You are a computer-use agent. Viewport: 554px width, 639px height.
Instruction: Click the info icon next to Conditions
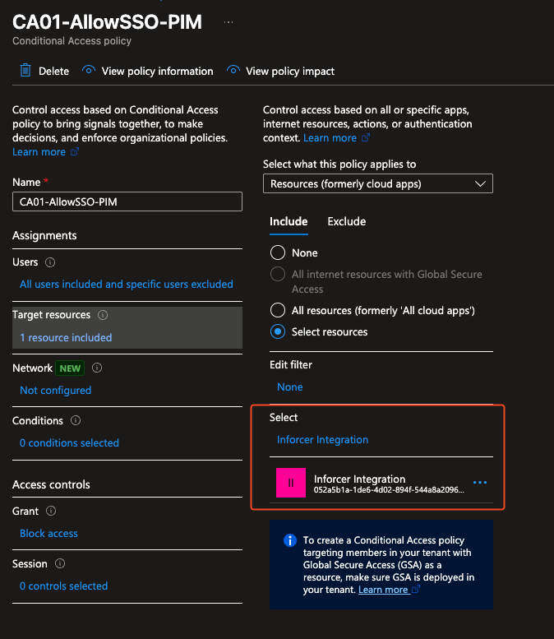pyautogui.click(x=76, y=420)
